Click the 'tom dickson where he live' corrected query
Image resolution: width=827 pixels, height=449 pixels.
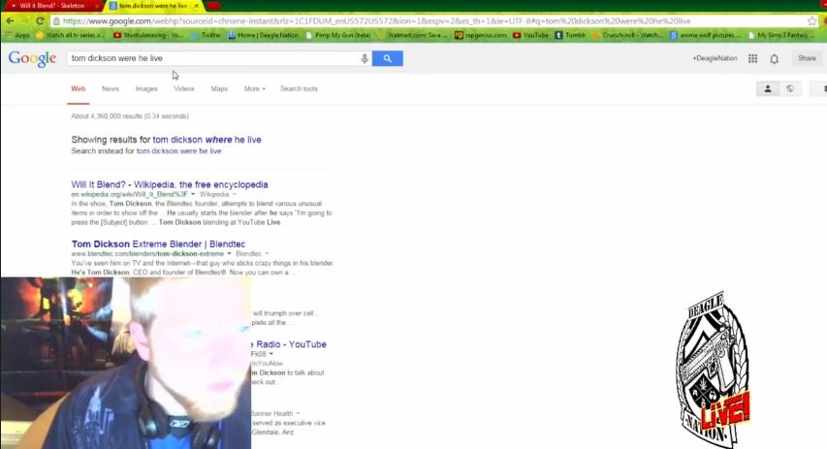(x=207, y=140)
